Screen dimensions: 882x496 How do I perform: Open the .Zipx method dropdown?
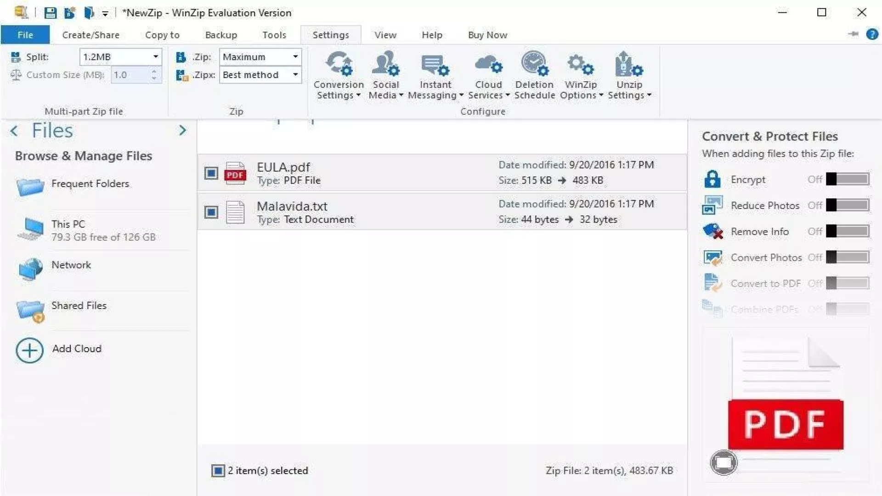coord(295,75)
